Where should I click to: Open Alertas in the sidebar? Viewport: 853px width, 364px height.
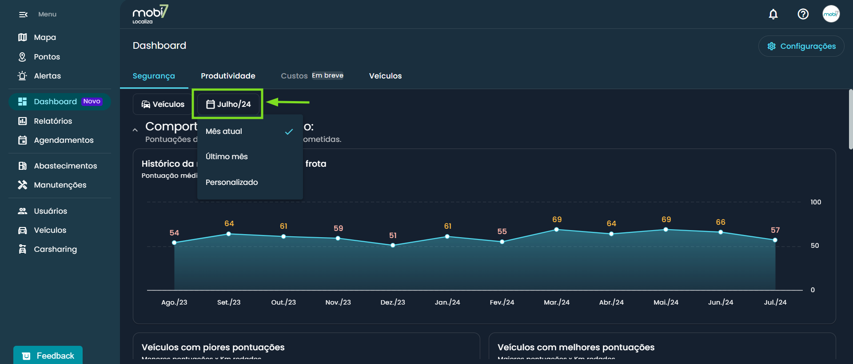(47, 76)
